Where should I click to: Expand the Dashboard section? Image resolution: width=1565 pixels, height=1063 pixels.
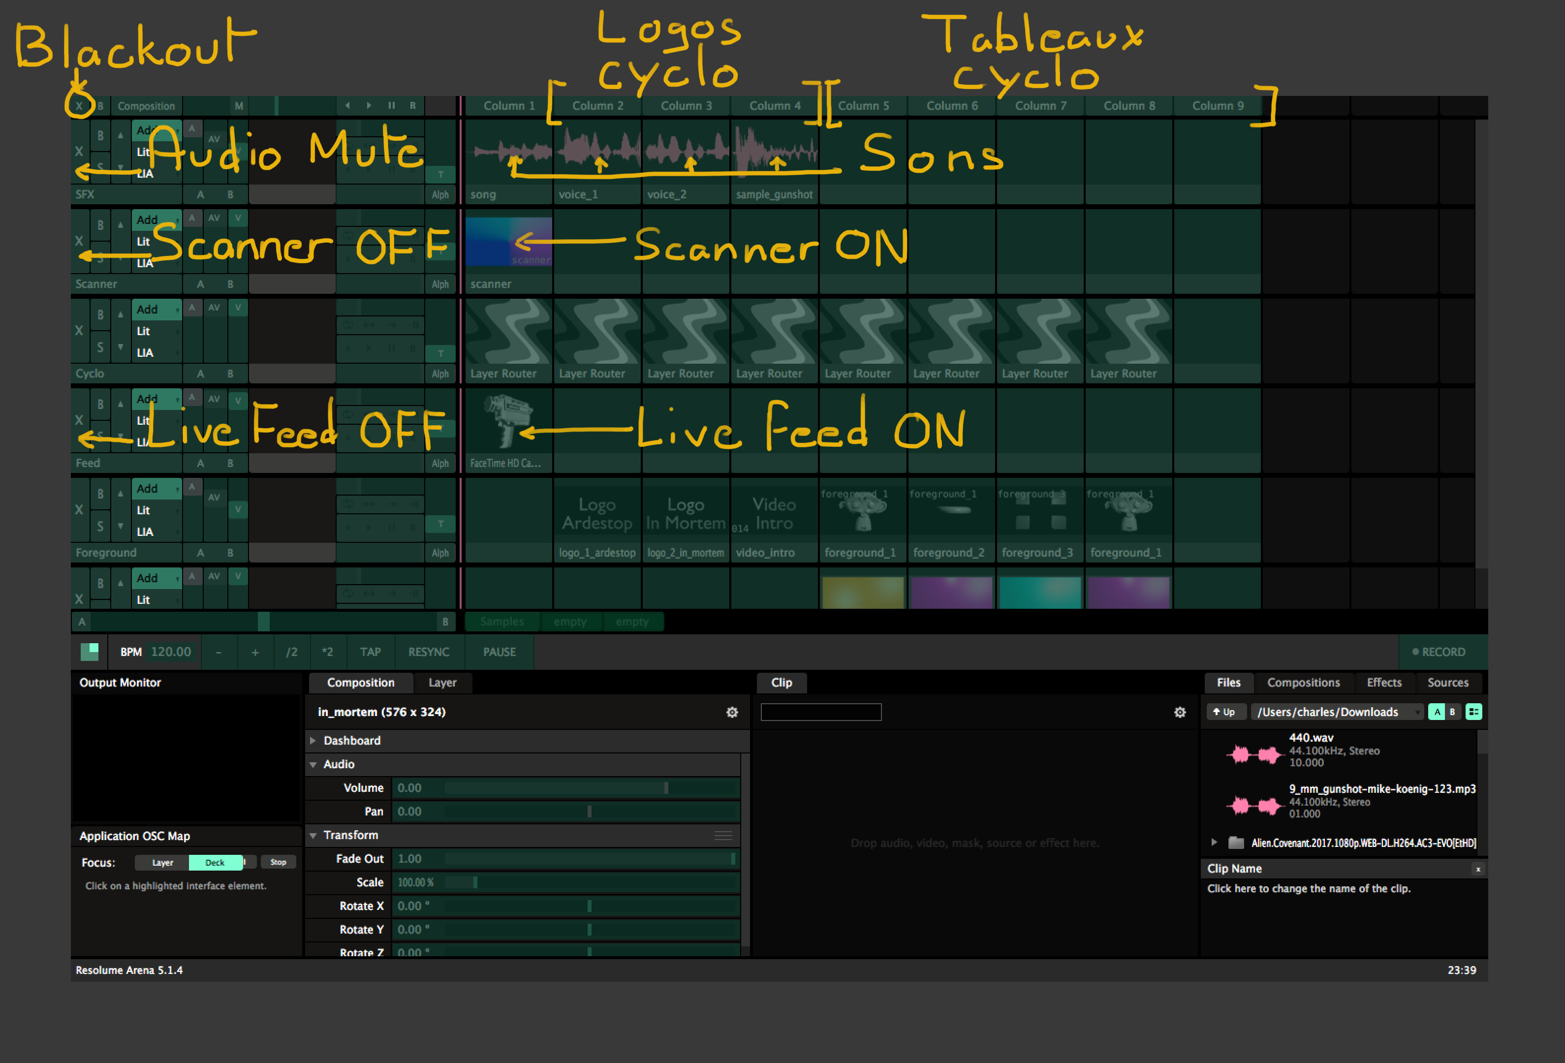click(313, 741)
